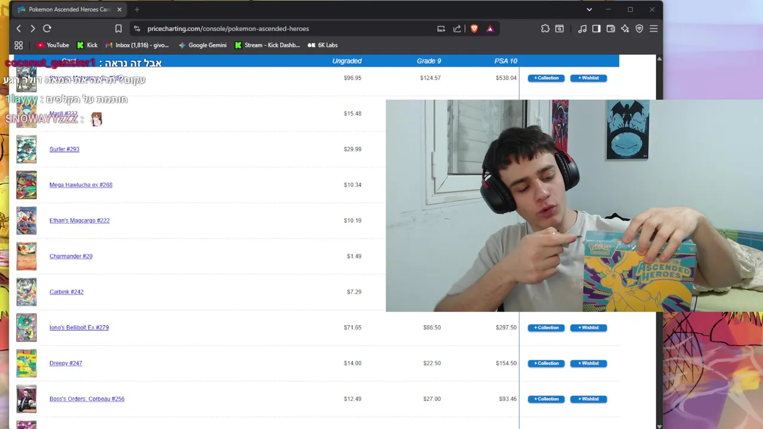This screenshot has width=763, height=429.
Task: Click the Charmander card thumbnail
Action: coord(26,257)
